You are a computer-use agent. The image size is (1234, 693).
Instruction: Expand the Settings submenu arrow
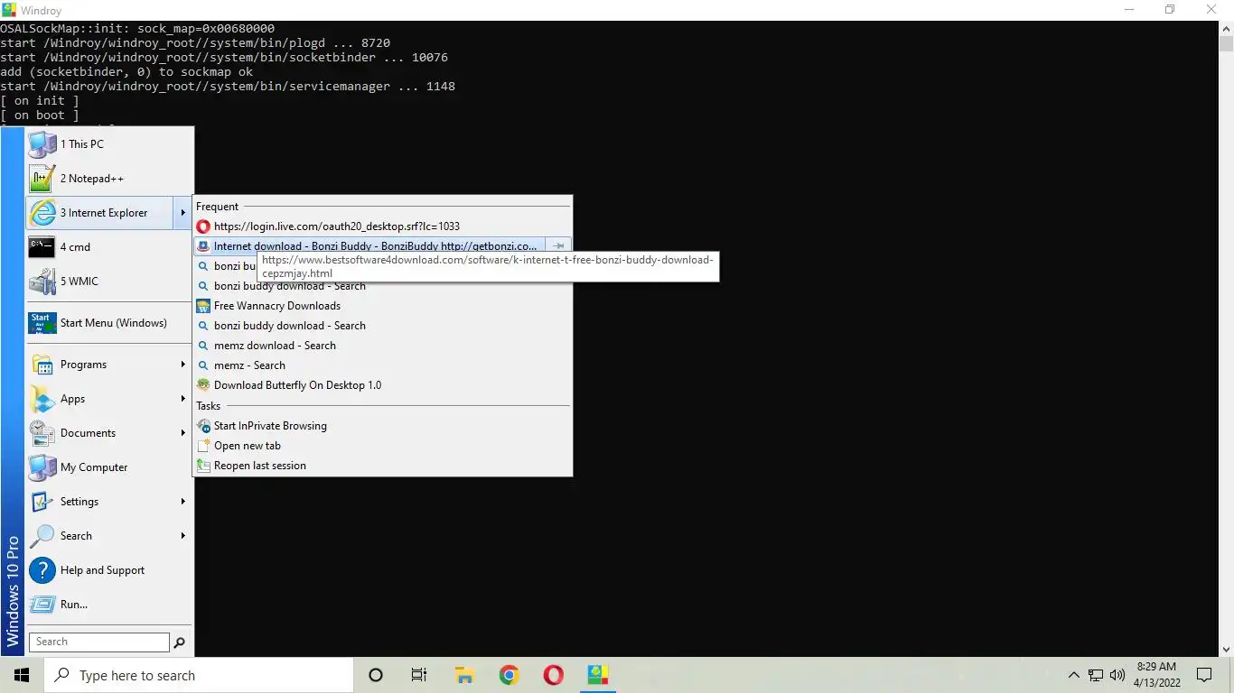coord(182,502)
